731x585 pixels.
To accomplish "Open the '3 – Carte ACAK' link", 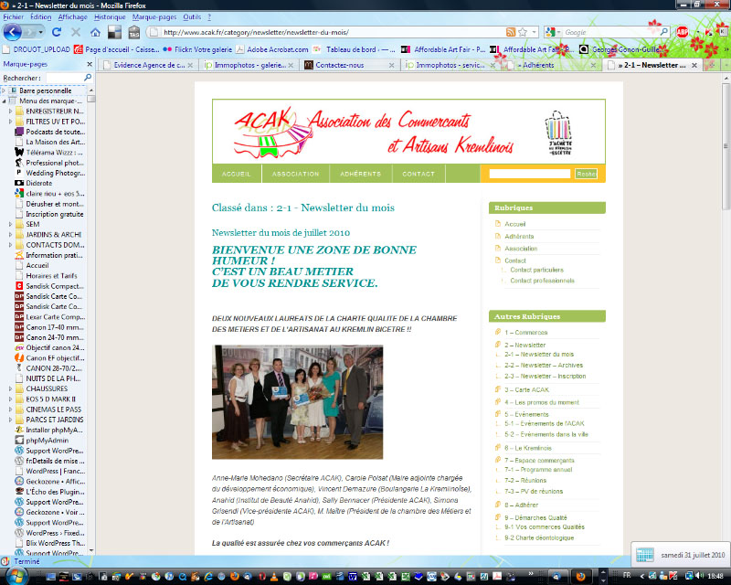I will tap(527, 389).
